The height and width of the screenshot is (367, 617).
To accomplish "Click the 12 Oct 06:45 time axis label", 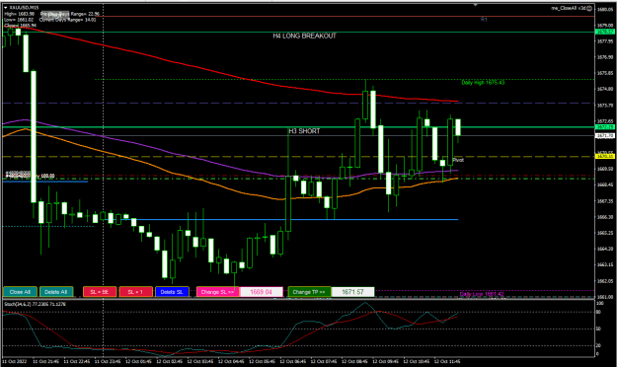I will [292, 361].
